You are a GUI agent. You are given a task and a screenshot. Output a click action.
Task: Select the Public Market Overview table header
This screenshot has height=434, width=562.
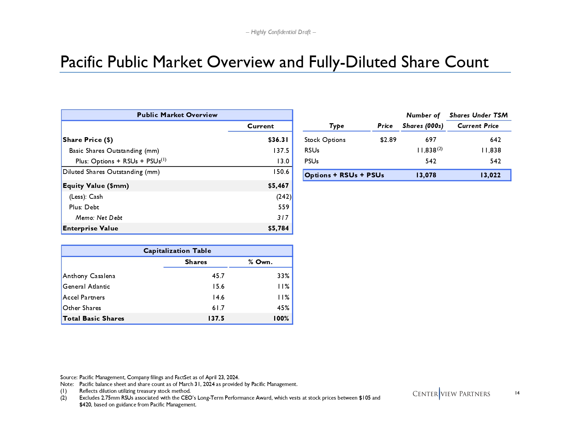coord(177,115)
